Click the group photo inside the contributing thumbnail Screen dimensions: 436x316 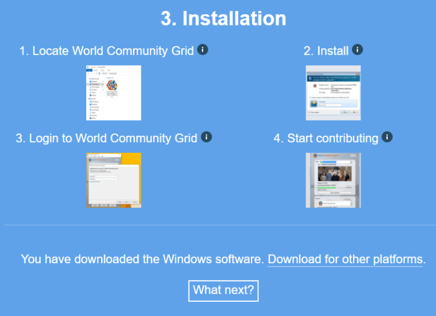coord(333,173)
